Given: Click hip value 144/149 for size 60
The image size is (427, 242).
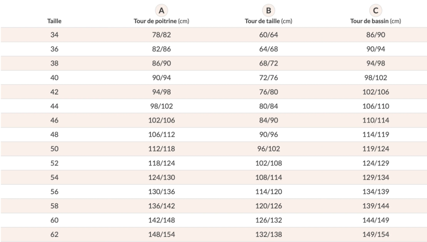Looking at the screenshot, I should coord(375,220).
